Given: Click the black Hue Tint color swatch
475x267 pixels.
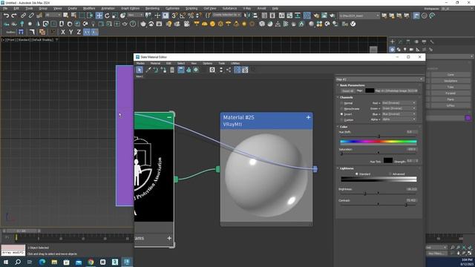Looking at the screenshot, I should pyautogui.click(x=387, y=160).
